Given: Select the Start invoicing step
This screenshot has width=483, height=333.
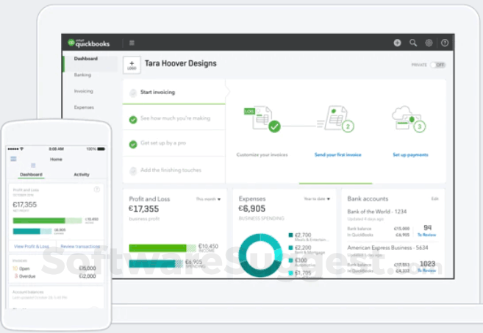Looking at the screenshot, I should pyautogui.click(x=173, y=92).
